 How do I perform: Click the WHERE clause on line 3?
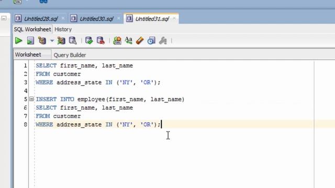[x=98, y=83]
